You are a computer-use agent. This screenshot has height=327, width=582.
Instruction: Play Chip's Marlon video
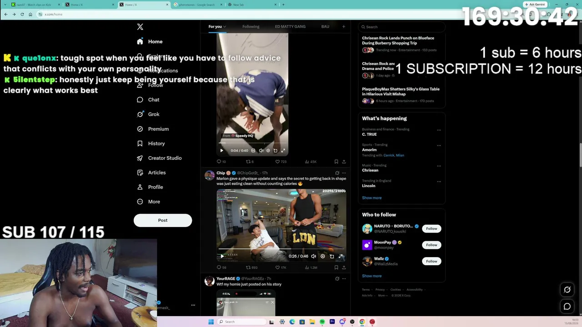[x=222, y=256]
